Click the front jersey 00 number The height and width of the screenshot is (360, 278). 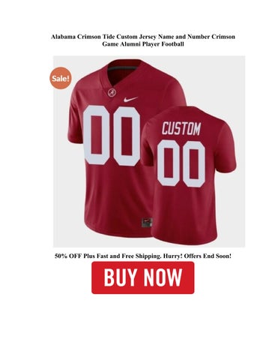112,135
